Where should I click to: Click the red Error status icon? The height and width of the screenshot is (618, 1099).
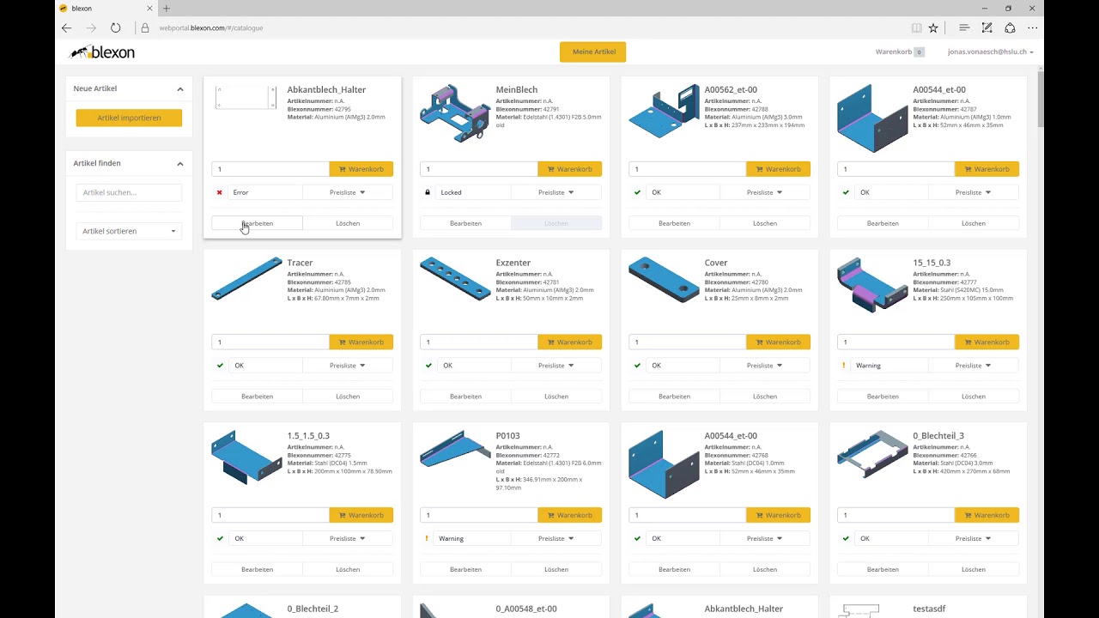click(220, 192)
